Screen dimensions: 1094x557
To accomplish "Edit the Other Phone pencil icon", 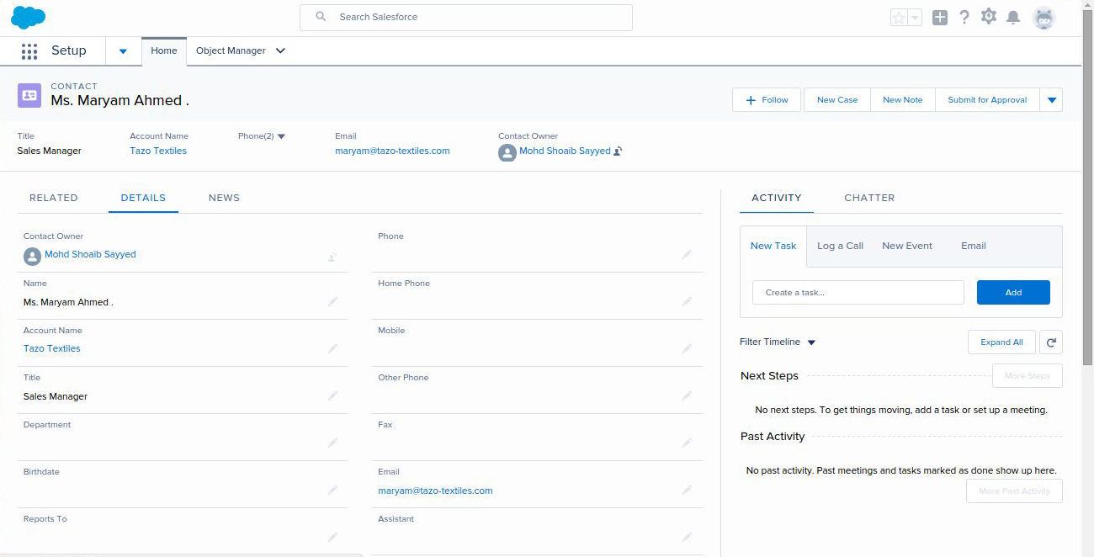I will click(687, 395).
